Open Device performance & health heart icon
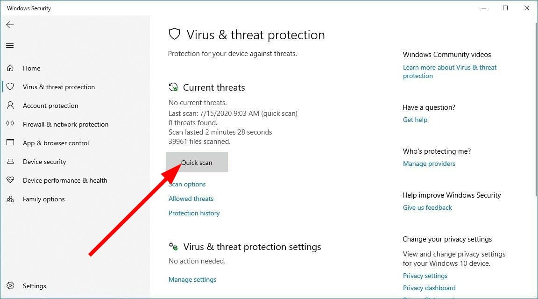 tap(10, 180)
